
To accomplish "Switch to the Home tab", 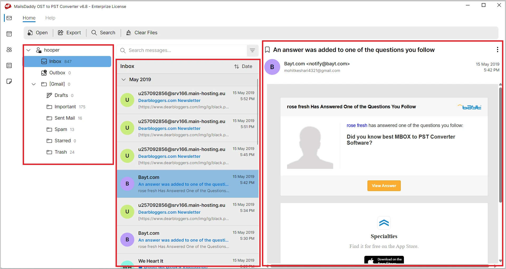I will 29,18.
